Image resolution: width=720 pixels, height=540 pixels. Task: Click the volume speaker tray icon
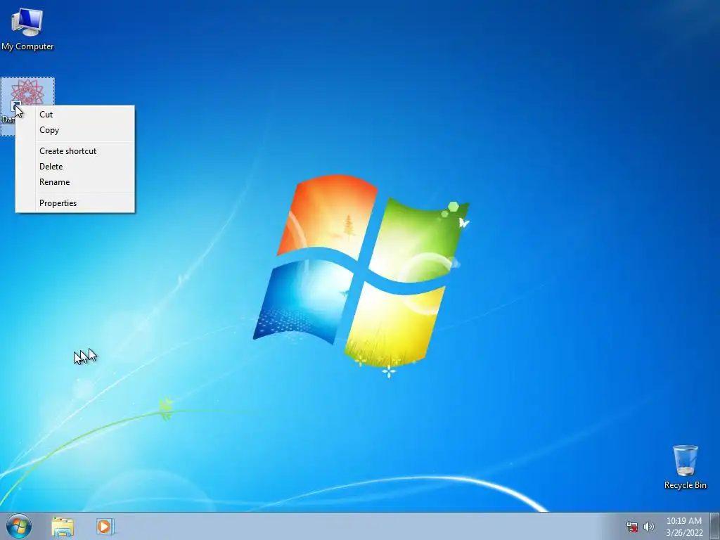[649, 527]
